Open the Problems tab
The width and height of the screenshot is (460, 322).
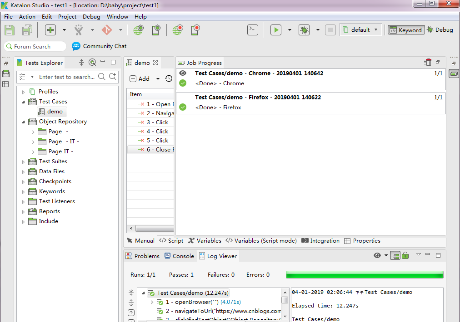click(143, 256)
